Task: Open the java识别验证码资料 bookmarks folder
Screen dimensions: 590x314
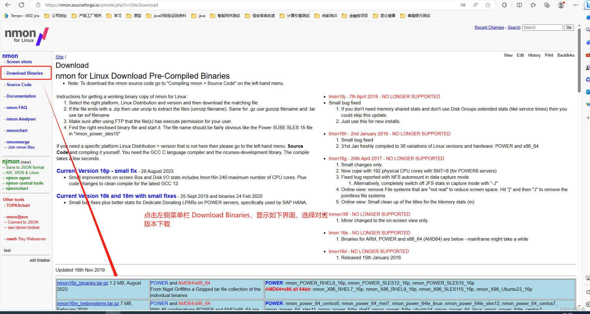Action: 166,16
